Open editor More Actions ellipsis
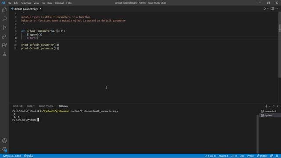The image size is (281, 158). [x=277, y=9]
